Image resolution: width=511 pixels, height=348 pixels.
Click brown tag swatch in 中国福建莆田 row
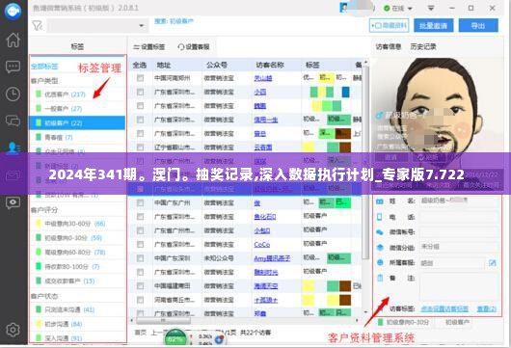click(x=345, y=286)
